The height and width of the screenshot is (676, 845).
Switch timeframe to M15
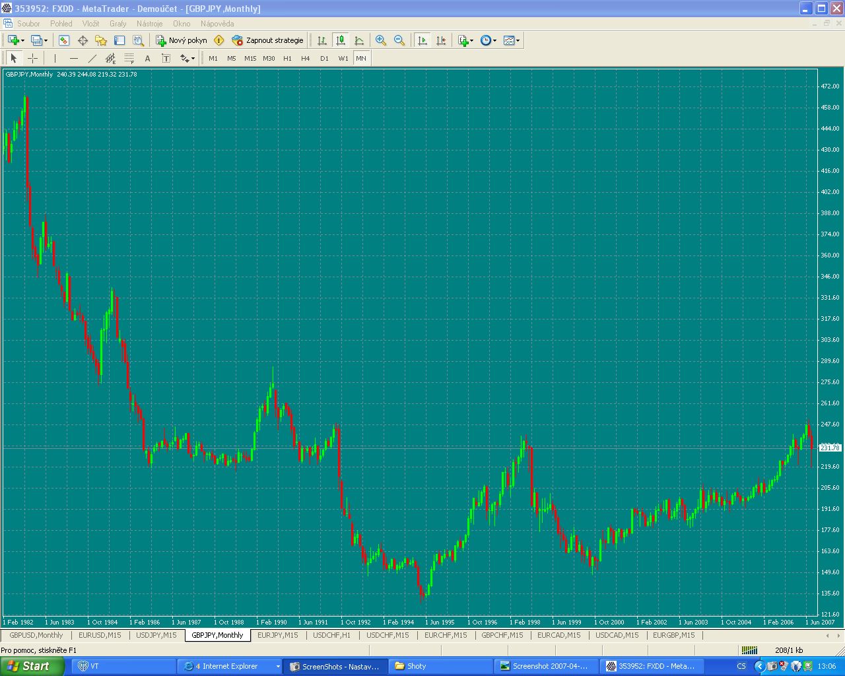(x=250, y=58)
